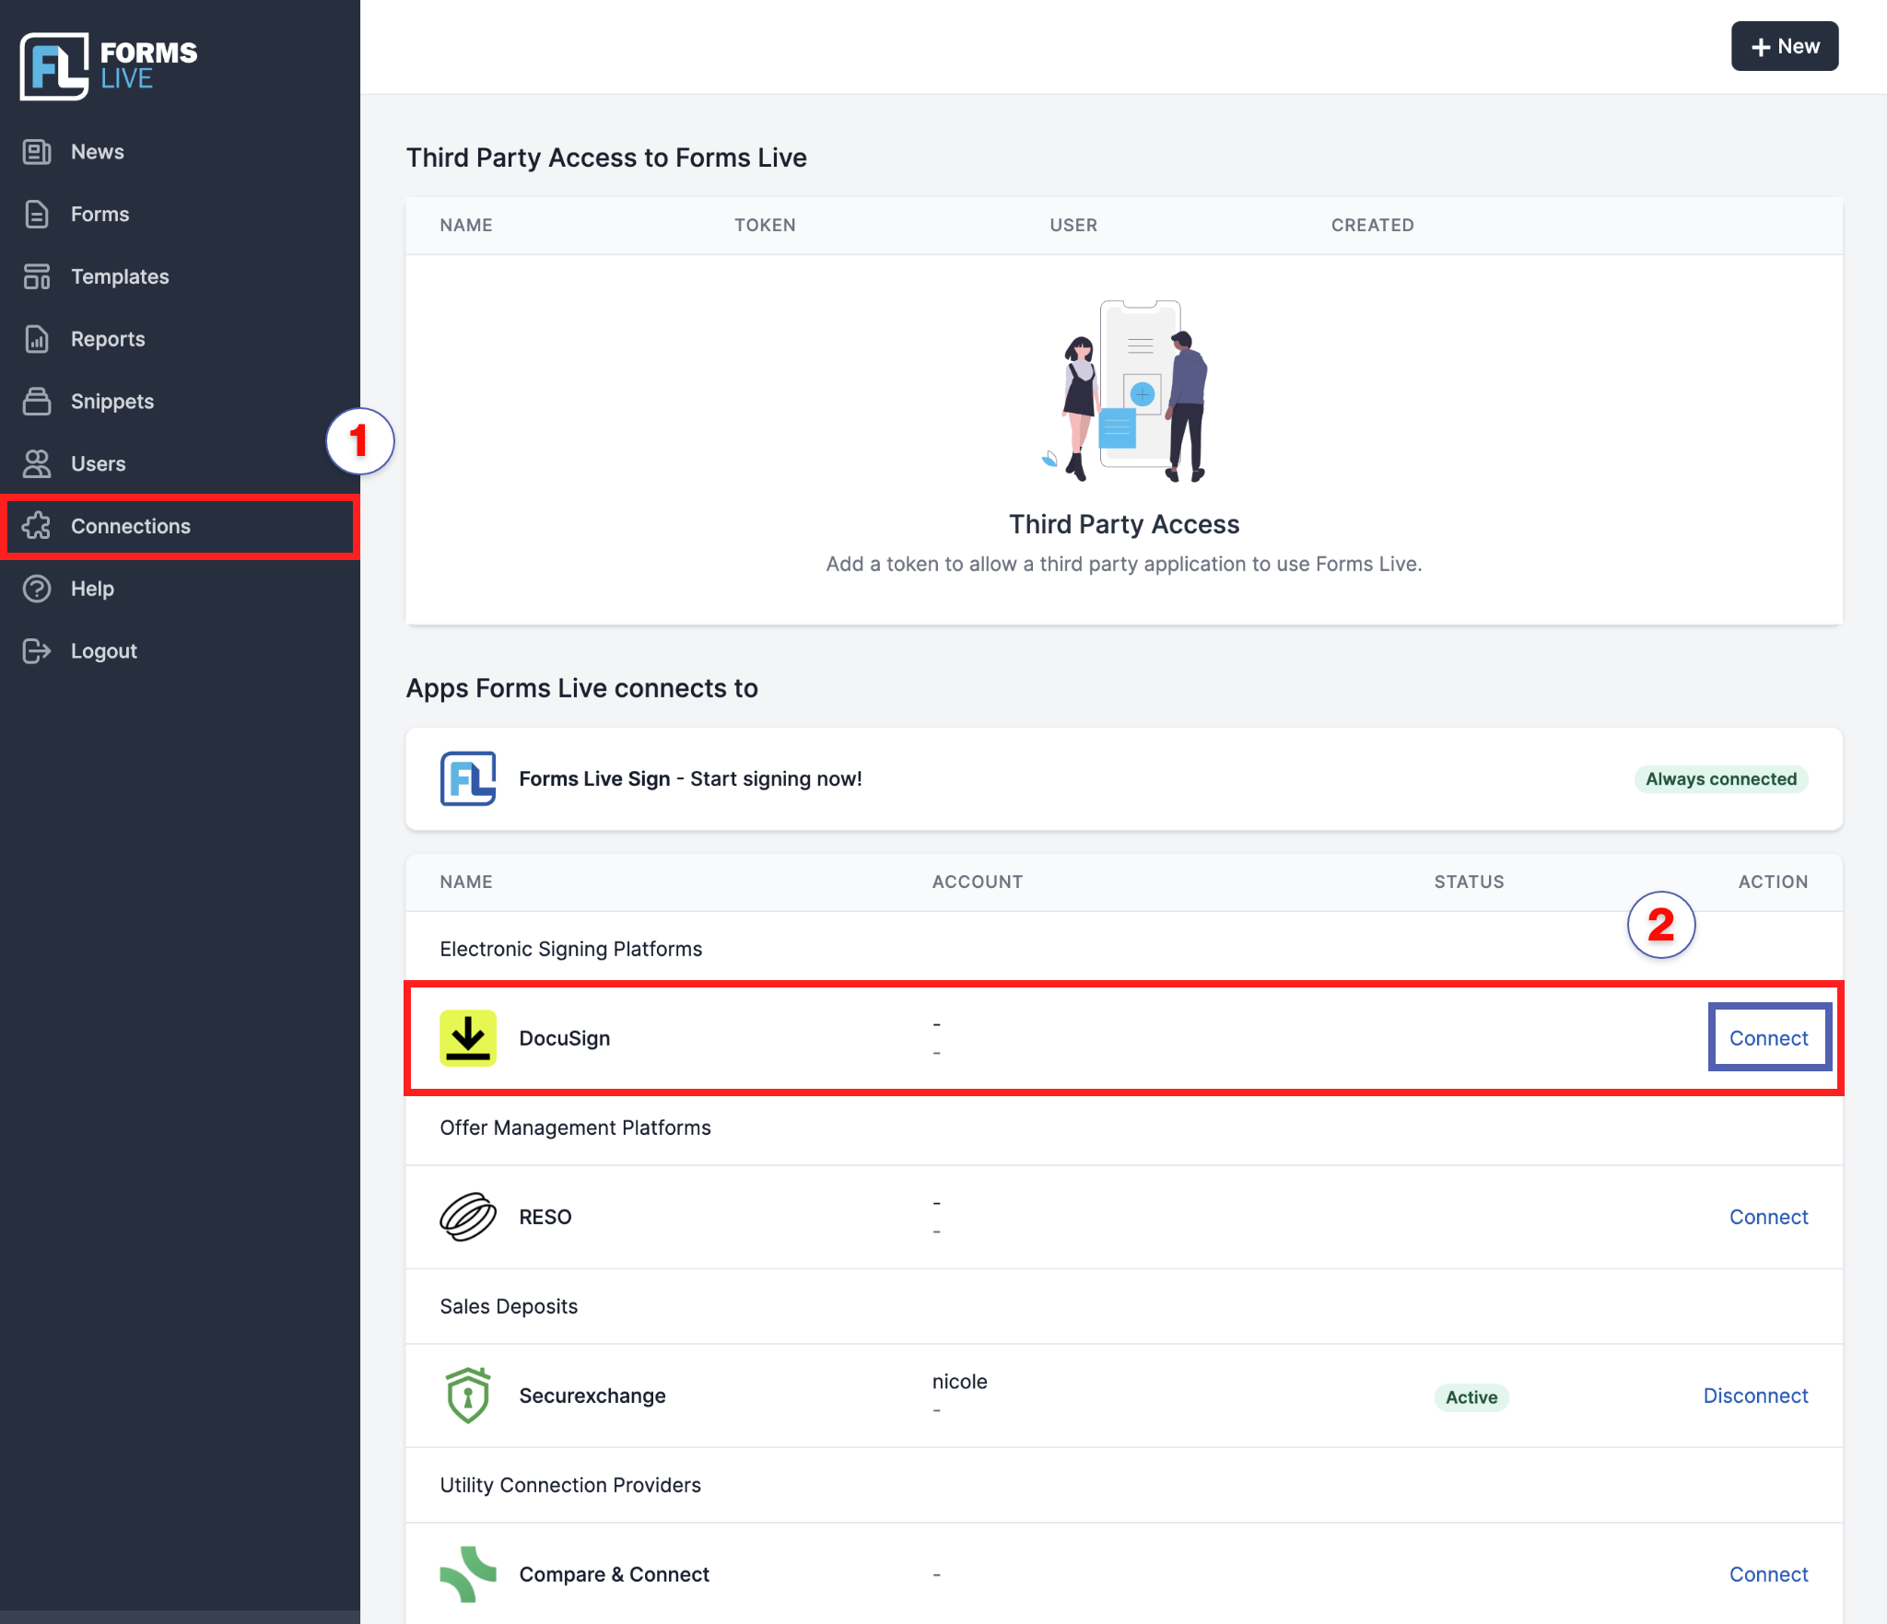Screen dimensions: 1887x1624
Task: Click 'Third Party Access to Forms Live' heading
Action: (x=606, y=158)
